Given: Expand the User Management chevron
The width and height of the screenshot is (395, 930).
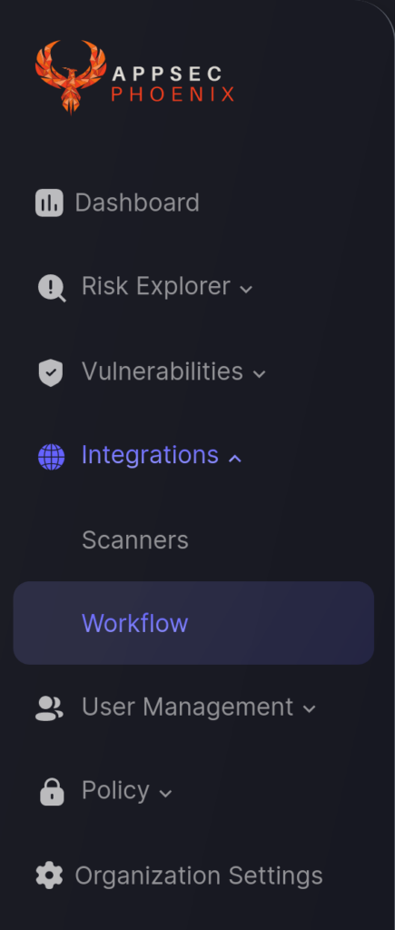Looking at the screenshot, I should pyautogui.click(x=309, y=708).
